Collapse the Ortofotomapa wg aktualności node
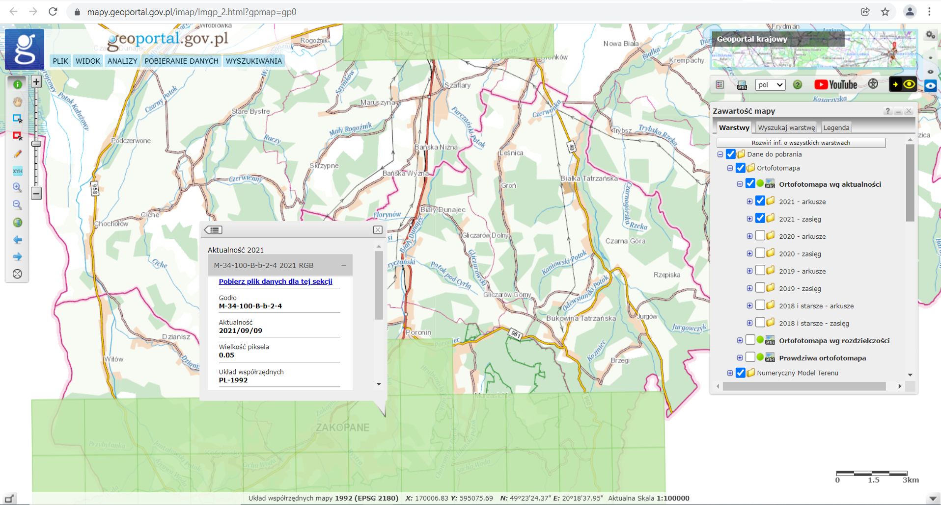 click(740, 184)
